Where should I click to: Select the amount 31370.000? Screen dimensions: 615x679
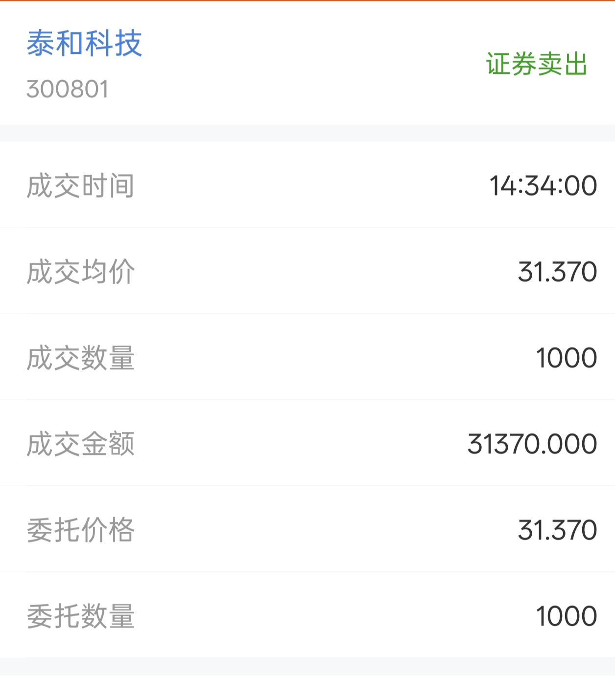[532, 444]
